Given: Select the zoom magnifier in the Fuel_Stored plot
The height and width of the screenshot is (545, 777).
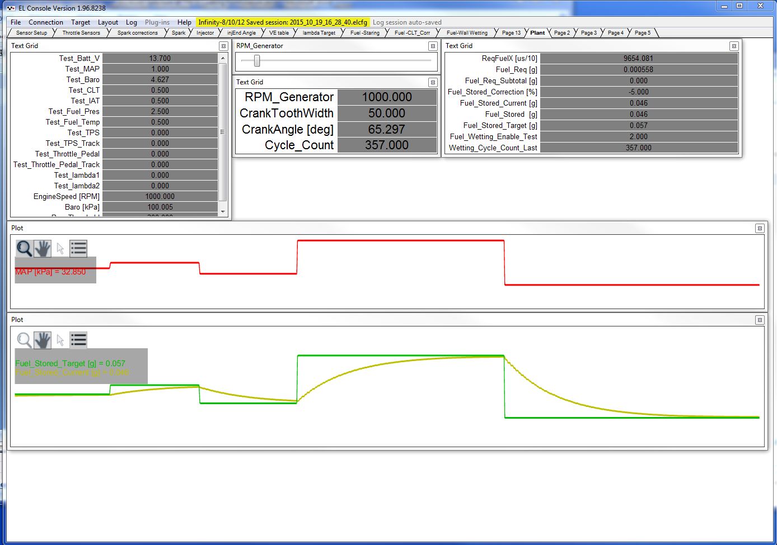Looking at the screenshot, I should click(x=24, y=340).
